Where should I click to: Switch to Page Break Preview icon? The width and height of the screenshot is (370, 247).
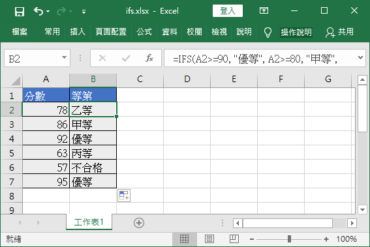[234, 239]
